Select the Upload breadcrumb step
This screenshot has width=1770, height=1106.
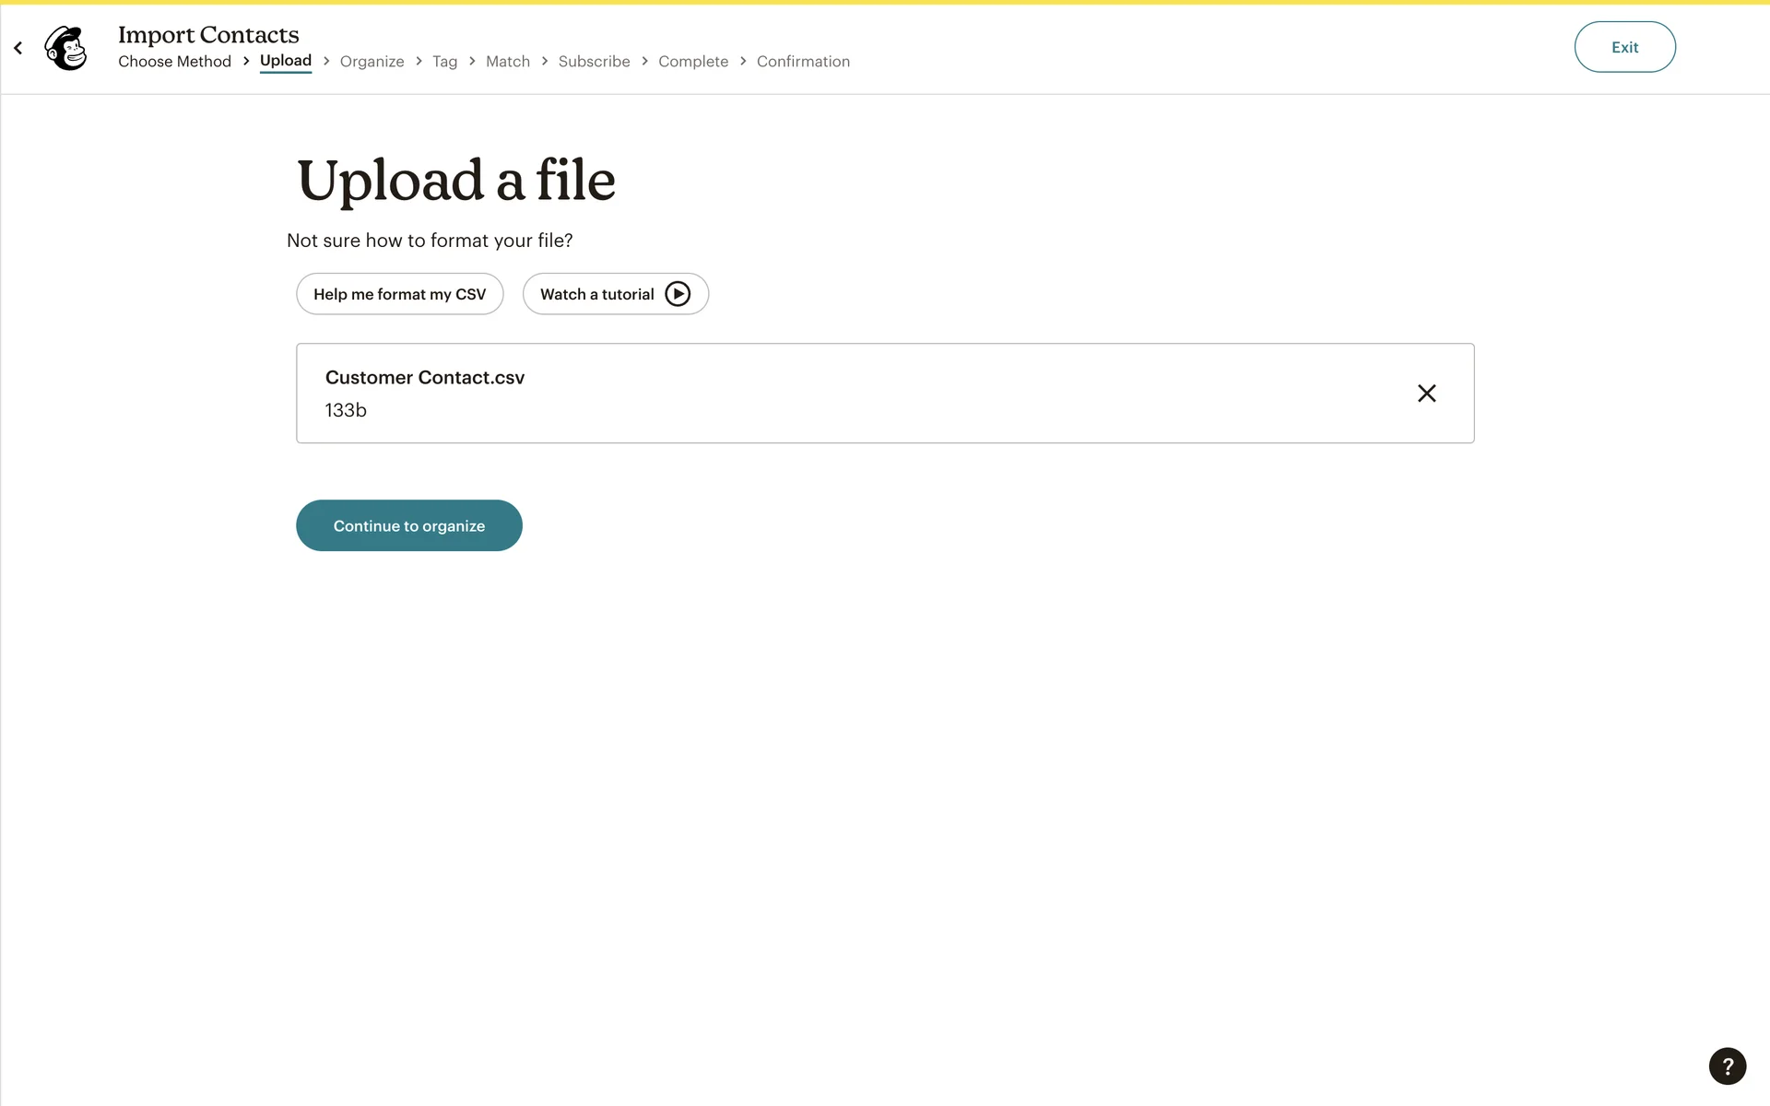pyautogui.click(x=286, y=61)
